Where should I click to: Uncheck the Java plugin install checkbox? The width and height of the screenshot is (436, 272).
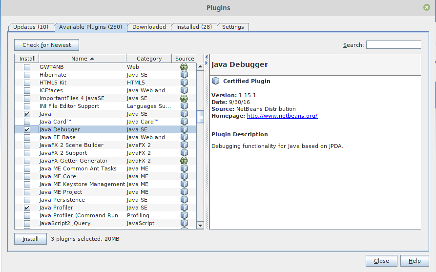[x=27, y=114]
